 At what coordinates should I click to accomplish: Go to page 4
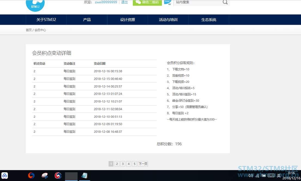click(129, 164)
